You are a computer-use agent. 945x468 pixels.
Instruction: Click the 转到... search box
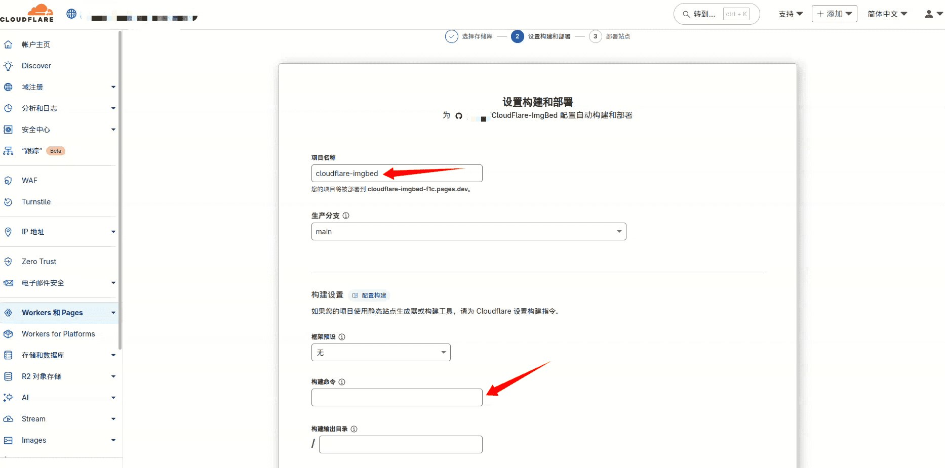[717, 14]
